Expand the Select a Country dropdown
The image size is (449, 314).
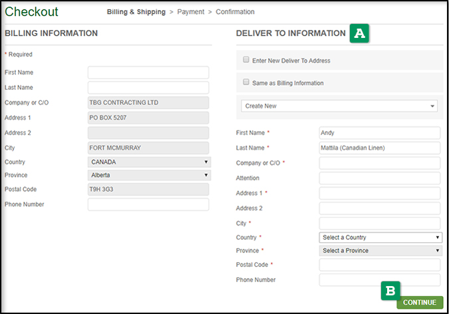tap(380, 237)
